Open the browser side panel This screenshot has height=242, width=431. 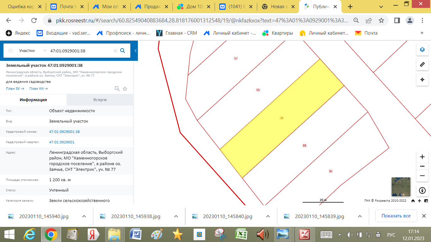click(397, 20)
